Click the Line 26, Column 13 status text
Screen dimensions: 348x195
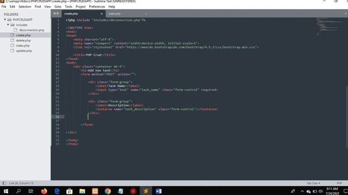coord(21,183)
